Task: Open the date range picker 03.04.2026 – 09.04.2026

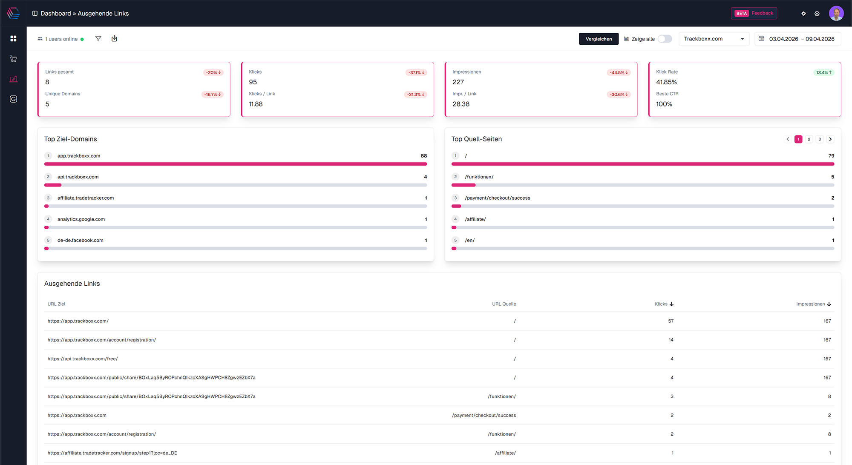Action: pos(797,39)
